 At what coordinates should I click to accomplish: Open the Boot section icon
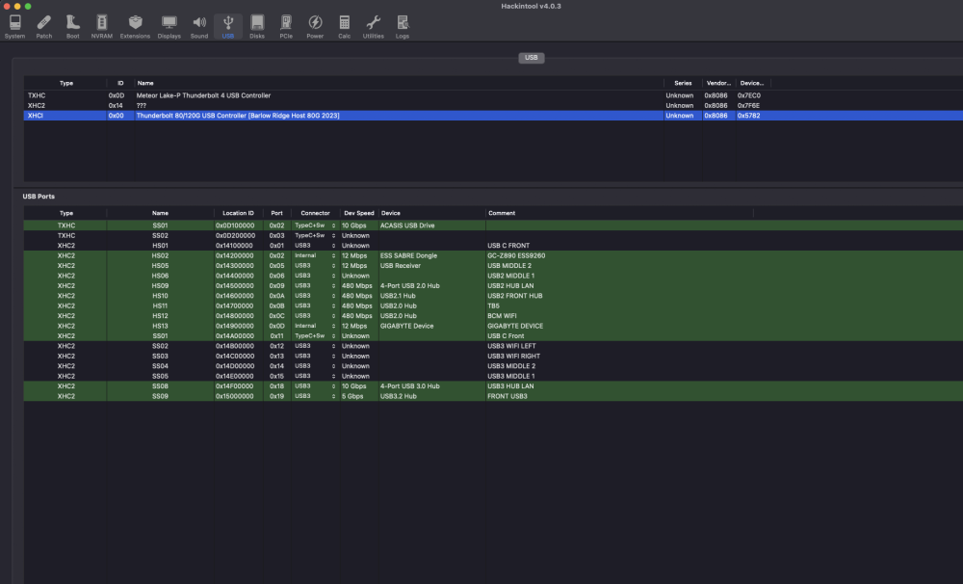click(x=72, y=26)
